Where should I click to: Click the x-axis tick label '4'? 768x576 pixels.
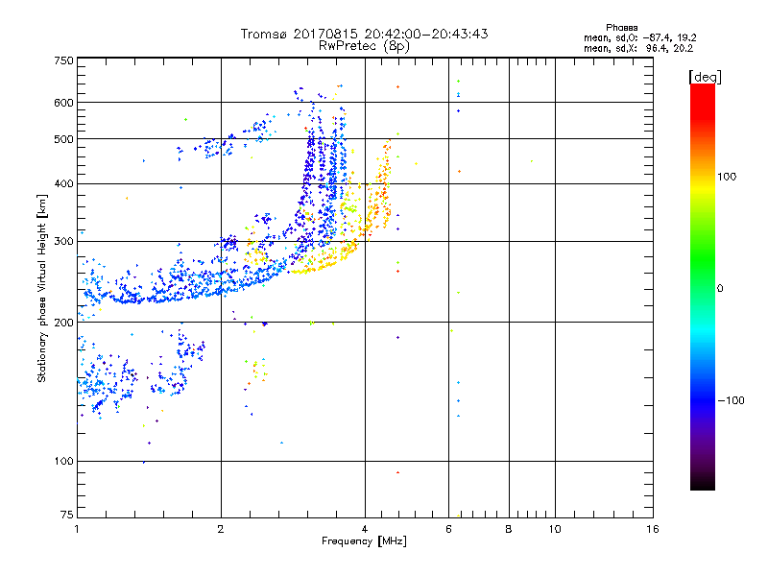point(365,530)
